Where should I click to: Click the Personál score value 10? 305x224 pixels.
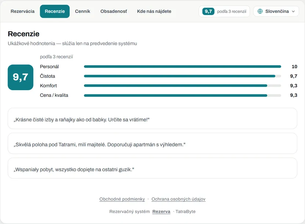pyautogui.click(x=294, y=66)
